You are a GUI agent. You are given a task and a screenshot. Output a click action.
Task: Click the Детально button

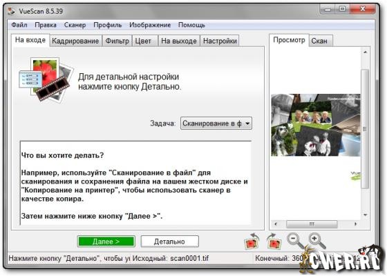point(169,241)
